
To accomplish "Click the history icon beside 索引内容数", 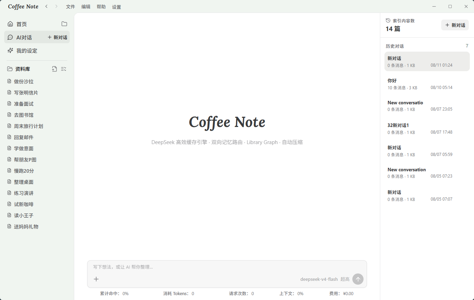I will [x=388, y=21].
